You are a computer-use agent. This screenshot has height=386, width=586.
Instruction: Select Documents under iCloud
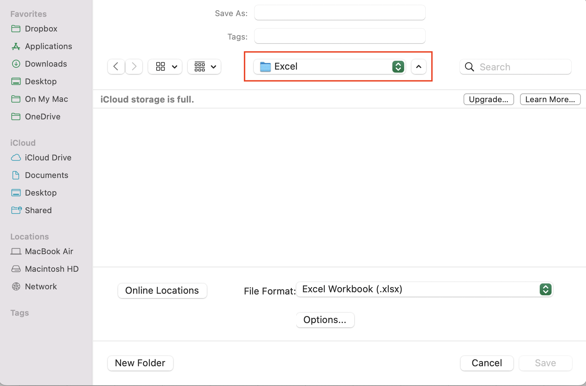(x=40, y=175)
